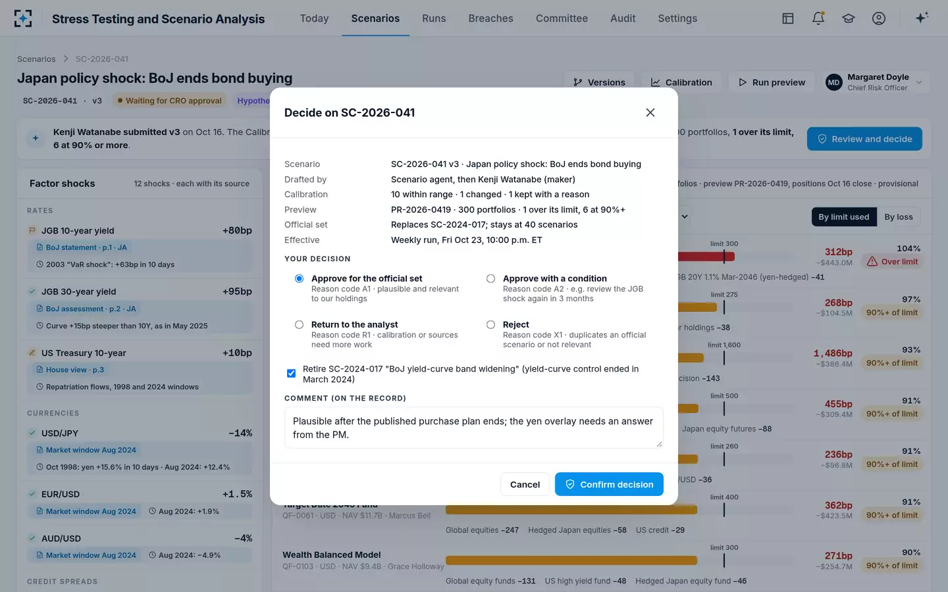Click into the on-the-record comment box
This screenshot has width=948, height=592.
(x=474, y=428)
